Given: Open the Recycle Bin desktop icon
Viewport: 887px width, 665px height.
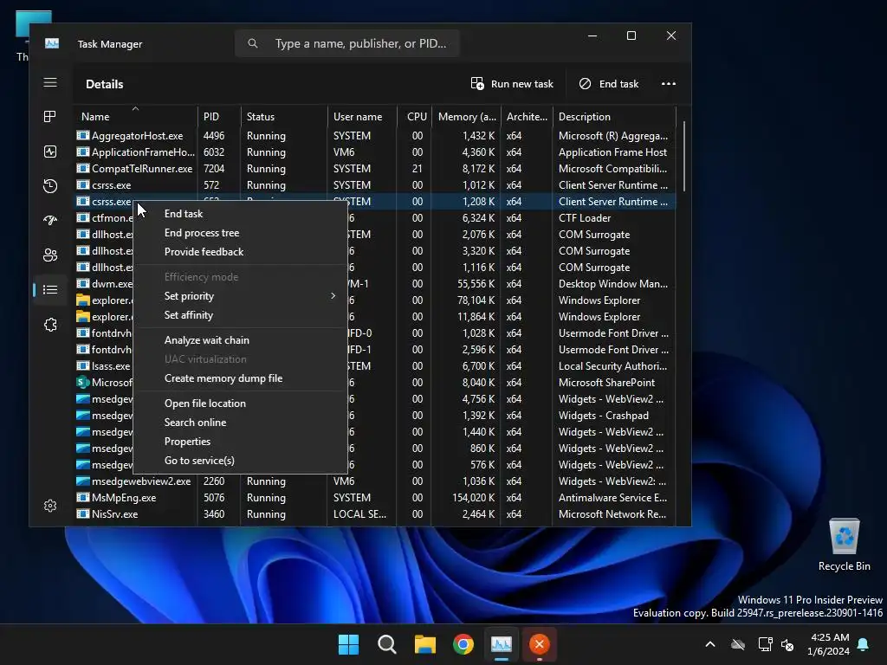Looking at the screenshot, I should (x=844, y=545).
